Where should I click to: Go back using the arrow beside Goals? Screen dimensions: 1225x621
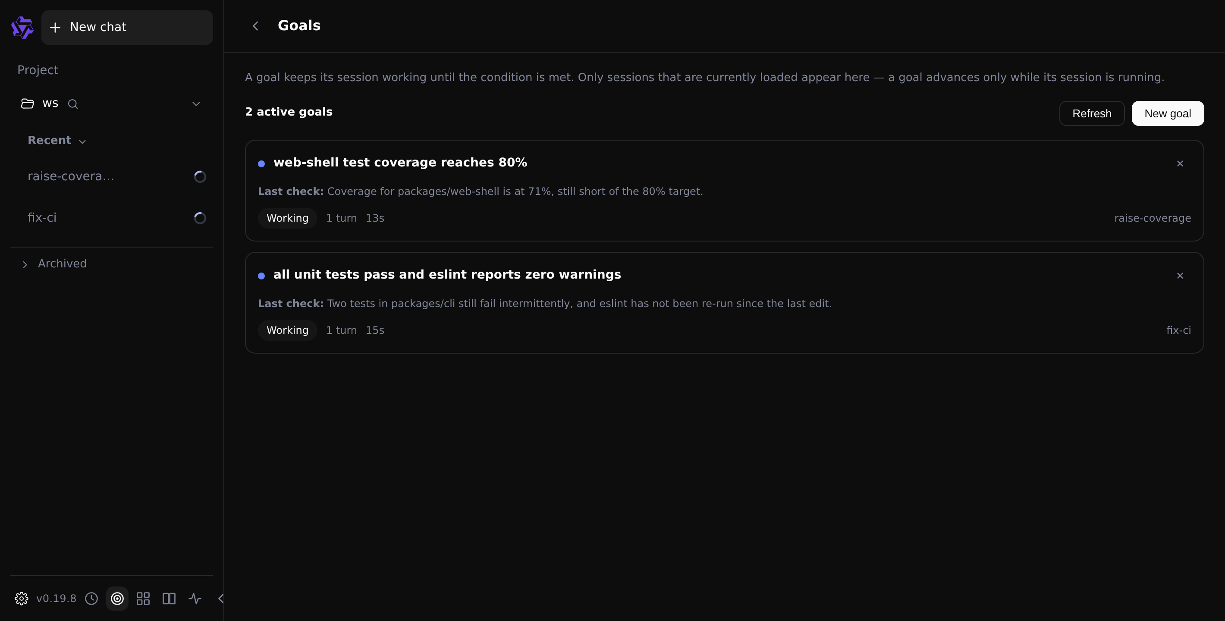(x=255, y=26)
